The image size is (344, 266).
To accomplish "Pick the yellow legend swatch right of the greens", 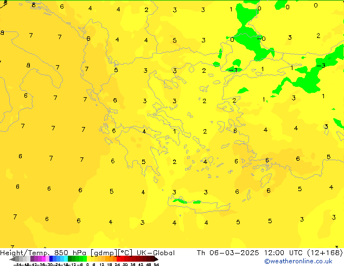I will pos(88,258).
